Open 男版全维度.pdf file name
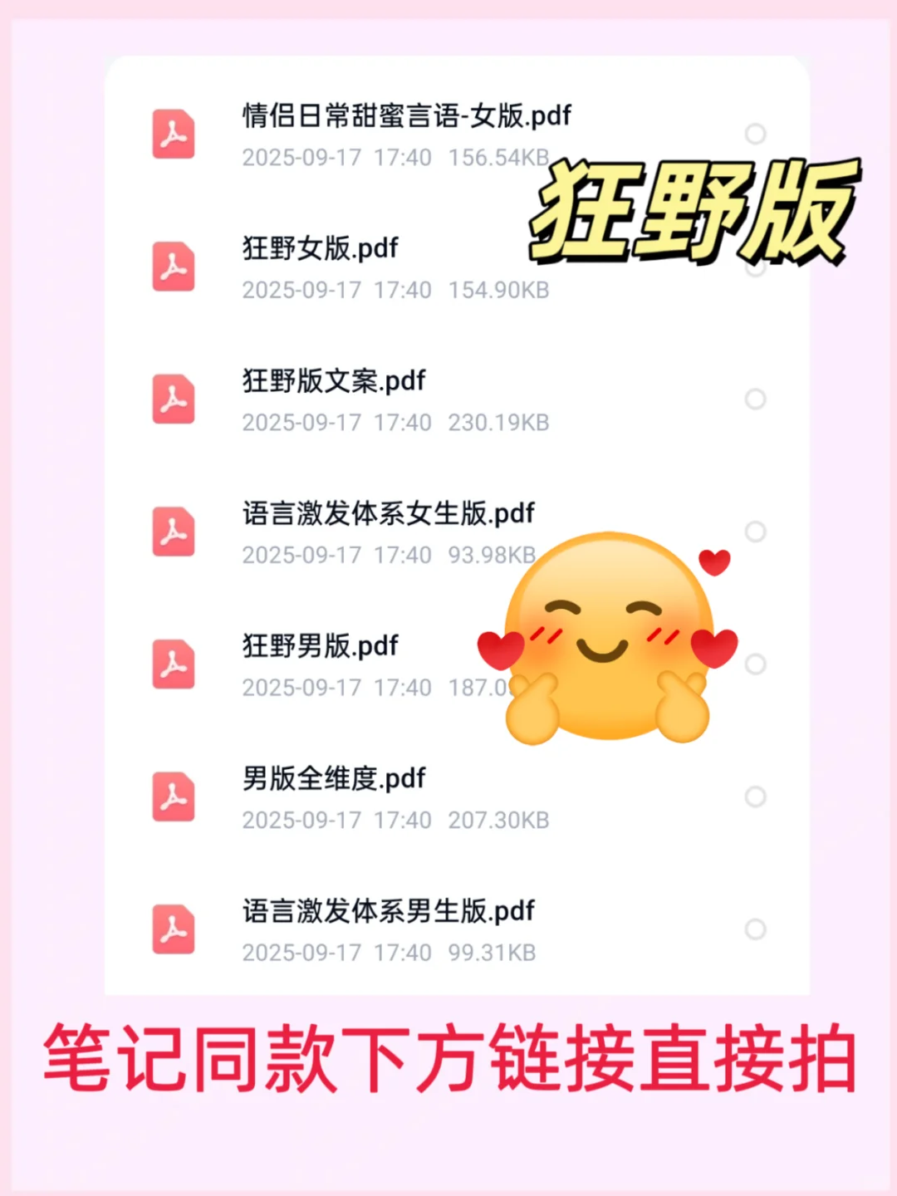 [x=334, y=779]
